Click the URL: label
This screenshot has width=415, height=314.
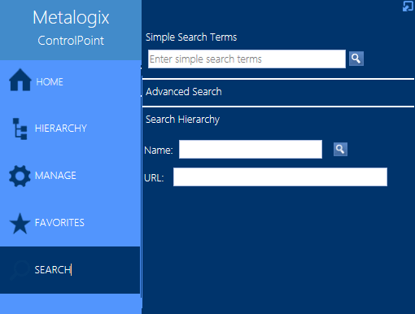pos(154,178)
